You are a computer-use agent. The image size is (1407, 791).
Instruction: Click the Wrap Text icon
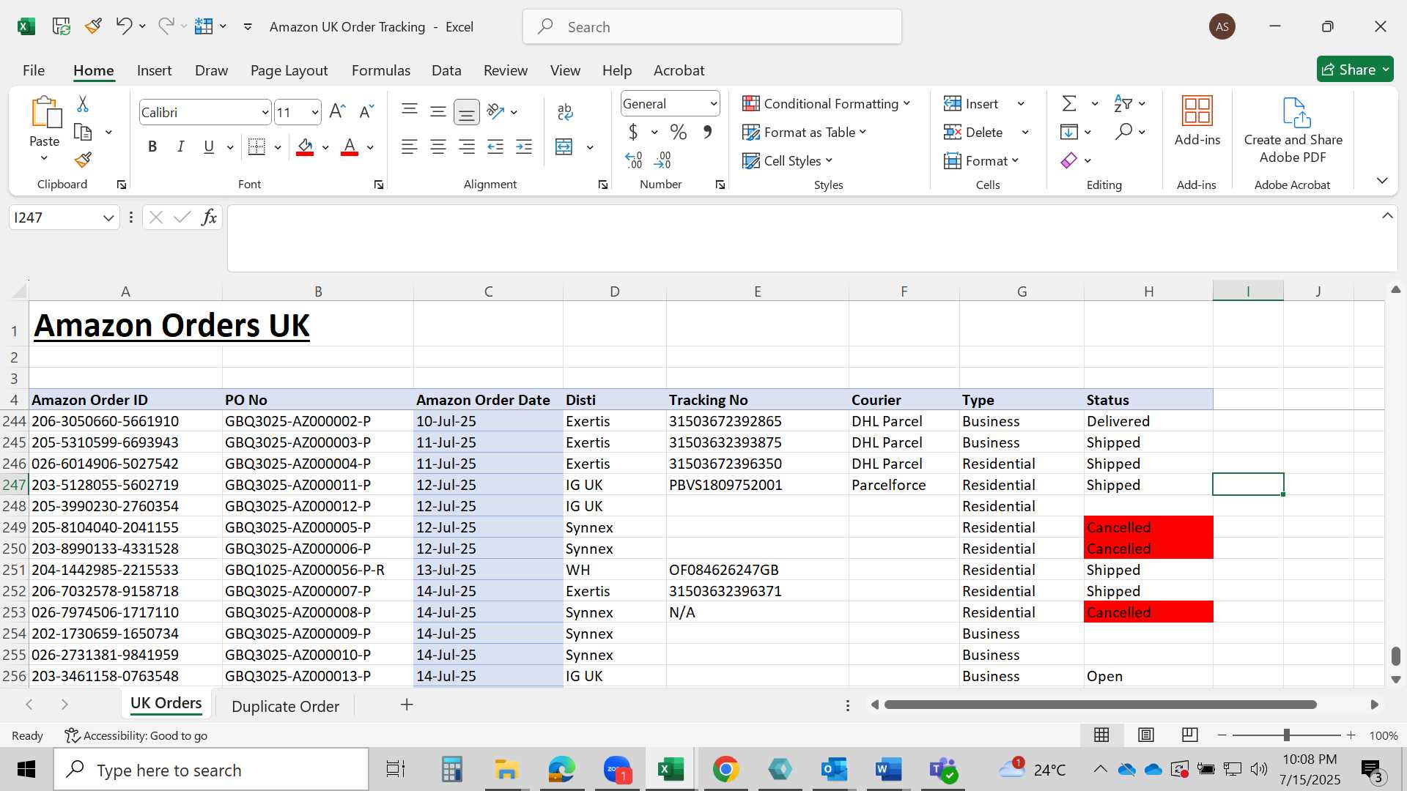click(x=564, y=112)
